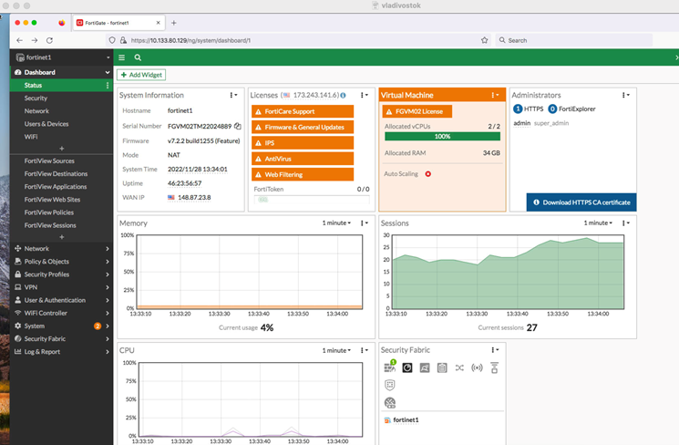Click the tracking shield icon in address bar
679x445 pixels.
tap(112, 40)
